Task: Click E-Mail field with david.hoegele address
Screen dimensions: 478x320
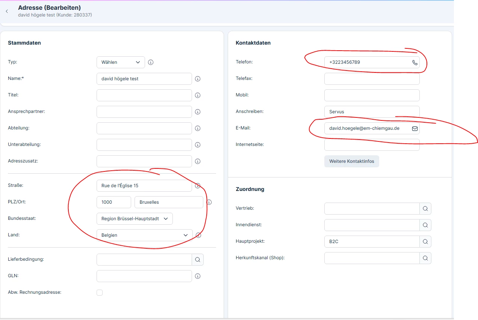Action: click(x=372, y=128)
